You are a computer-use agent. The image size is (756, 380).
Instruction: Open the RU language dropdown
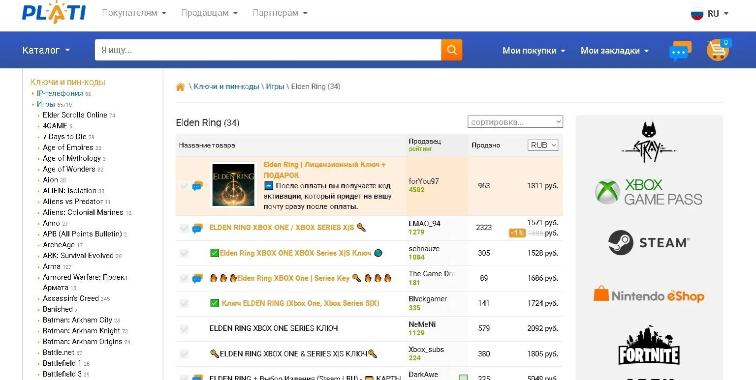(718, 14)
